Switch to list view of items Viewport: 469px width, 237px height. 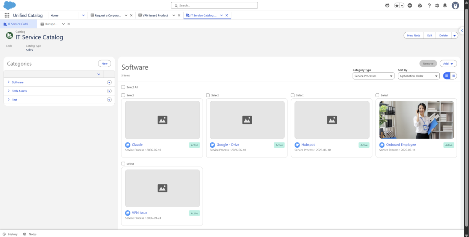454,76
